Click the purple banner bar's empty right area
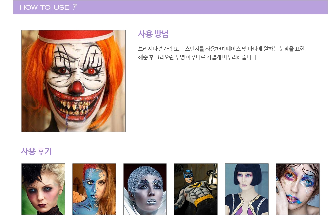The width and height of the screenshot is (331, 216). pyautogui.click(x=233, y=7)
